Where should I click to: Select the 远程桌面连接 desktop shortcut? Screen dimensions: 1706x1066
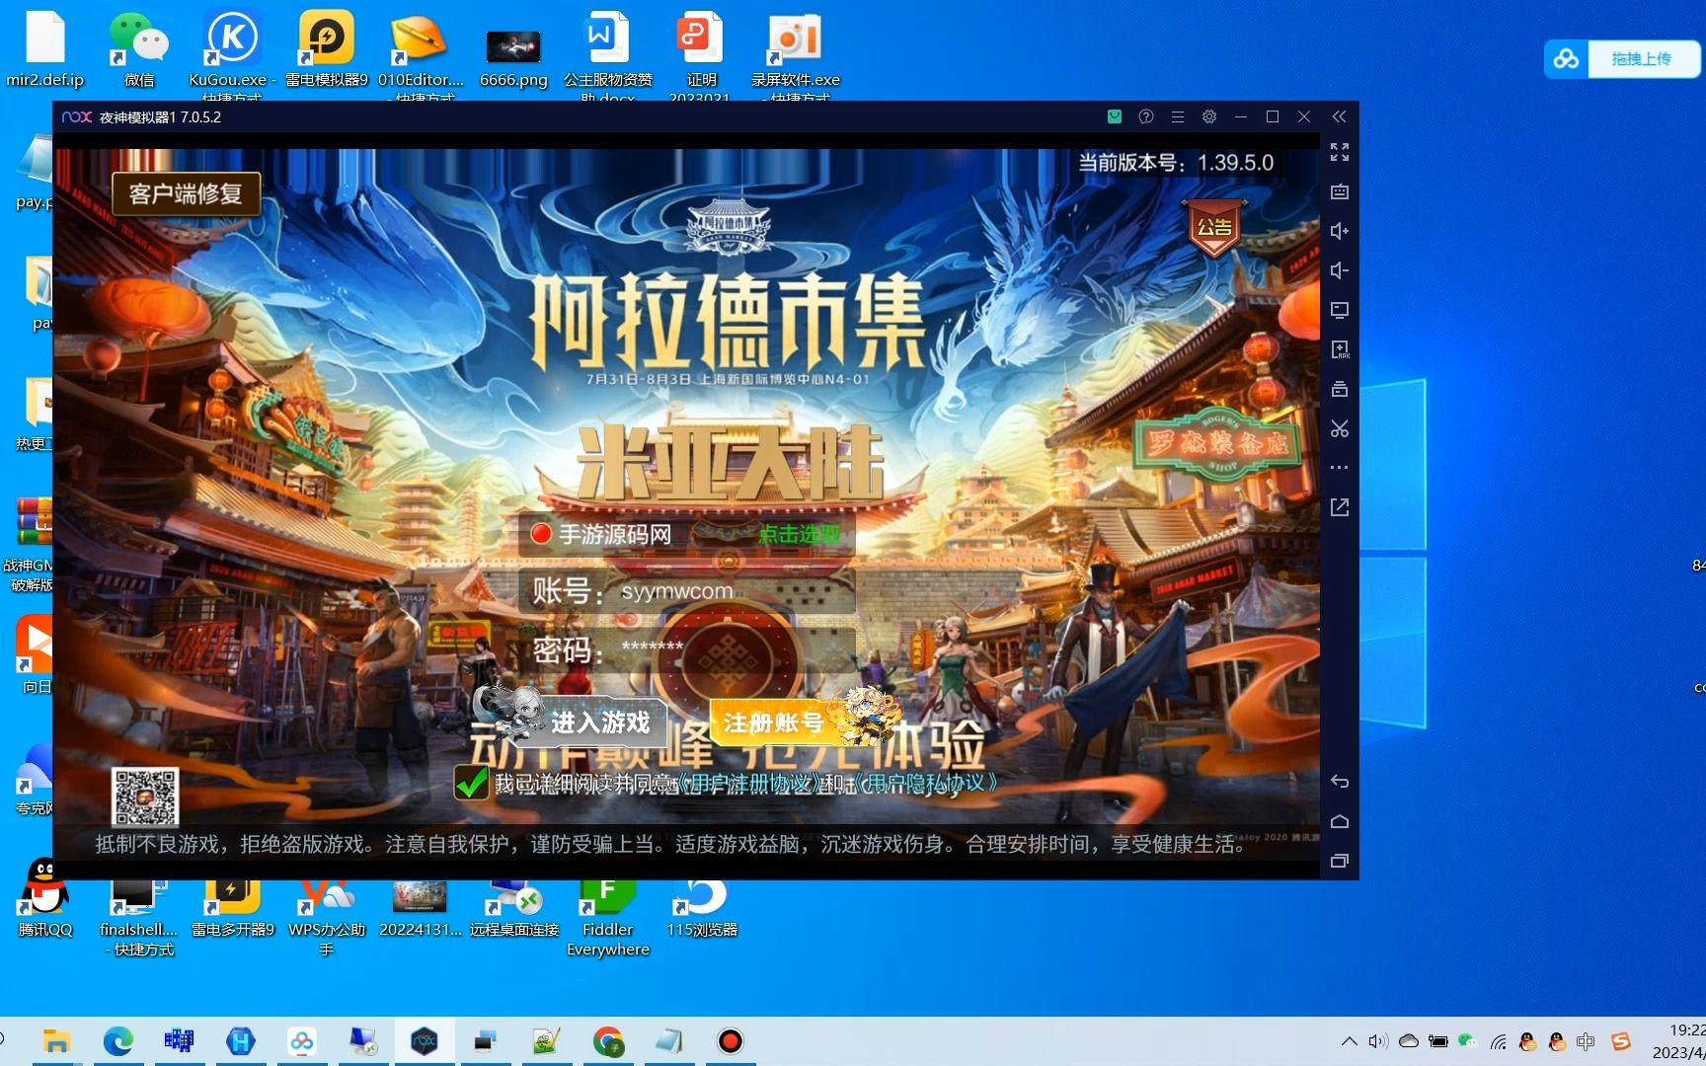[514, 908]
